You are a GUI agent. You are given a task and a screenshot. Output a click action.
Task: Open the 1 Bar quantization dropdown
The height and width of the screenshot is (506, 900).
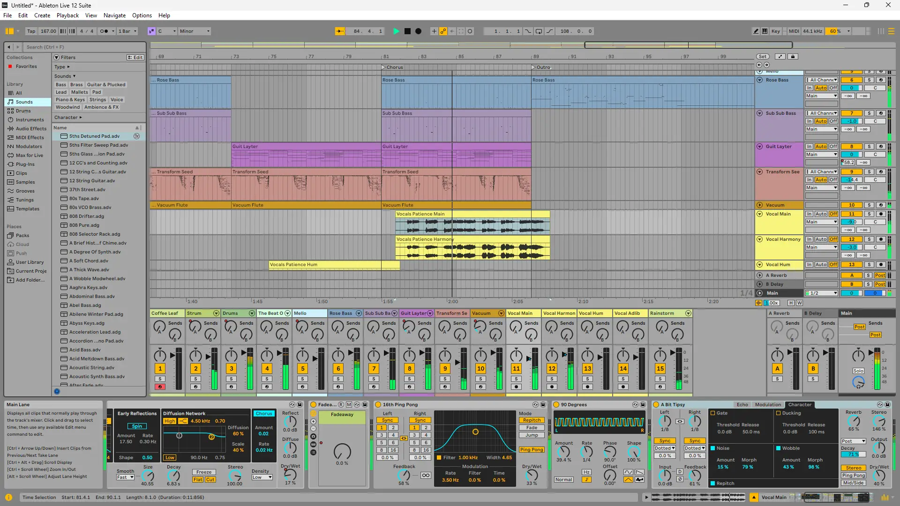[x=127, y=31]
